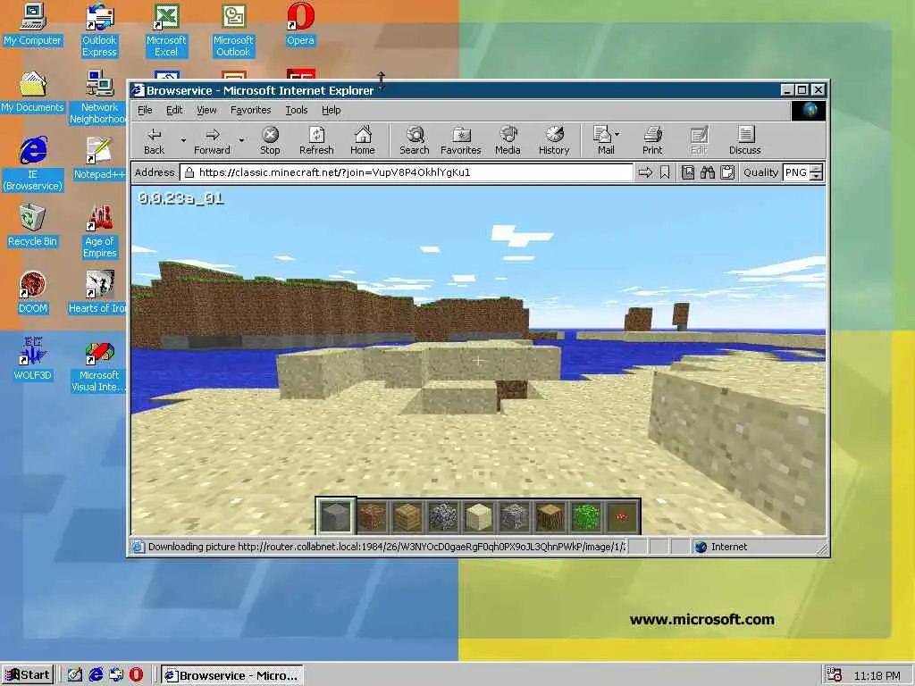
Task: Click the Quality PNG field
Action: point(796,172)
